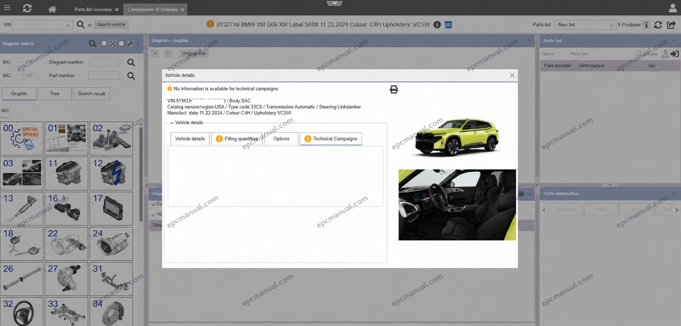Open main group 11 engine thumbnail
The height and width of the screenshot is (326, 681).
[x=67, y=173]
